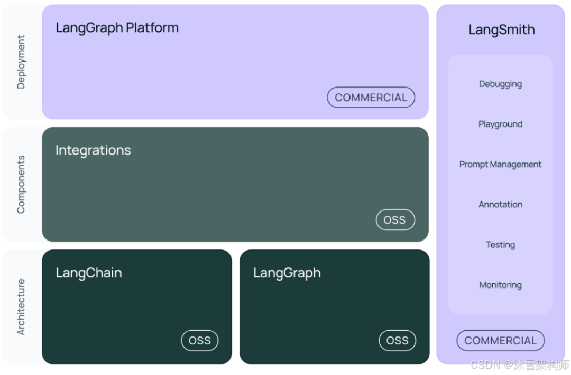Select the vertical Components row label
571x375 pixels.
pos(21,184)
